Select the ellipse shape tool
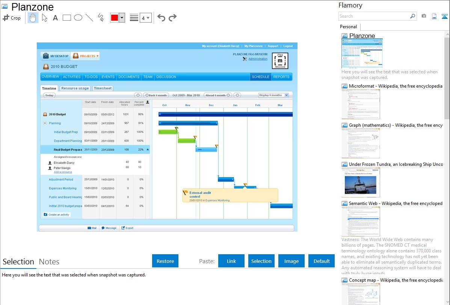This screenshot has width=450, height=305. [x=78, y=18]
